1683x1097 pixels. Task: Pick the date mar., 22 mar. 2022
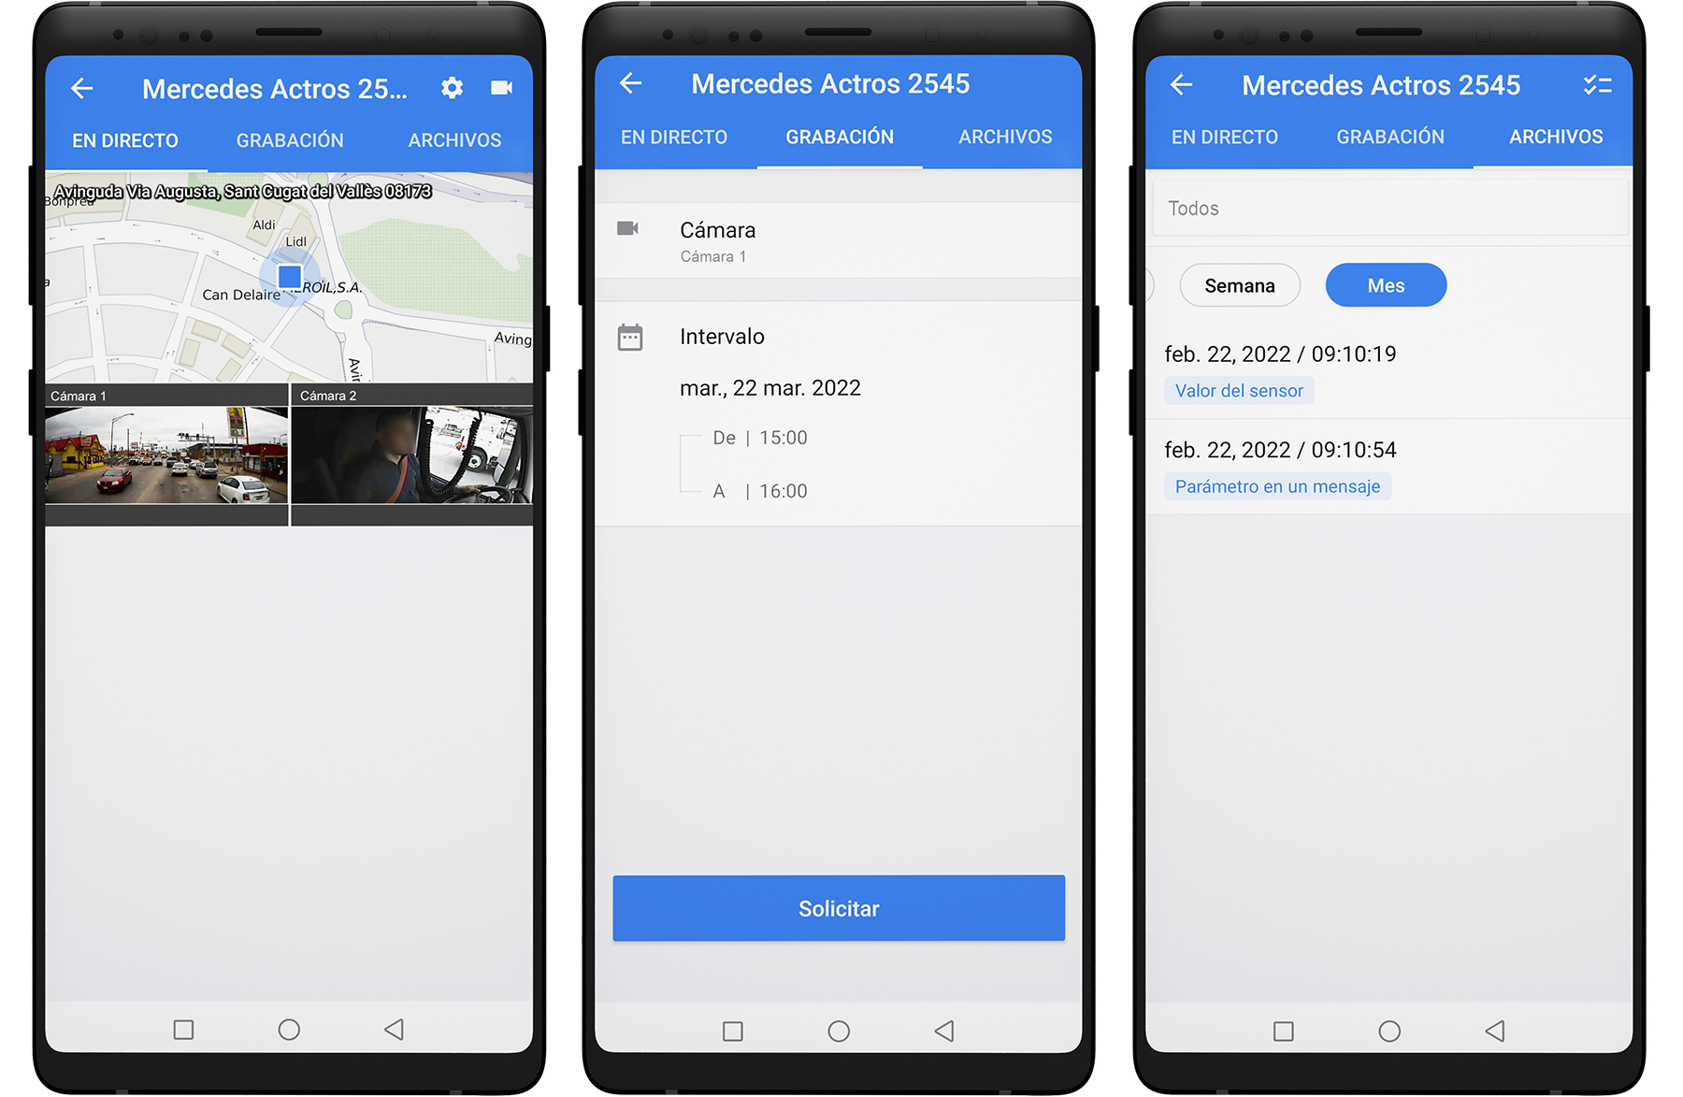coord(770,388)
